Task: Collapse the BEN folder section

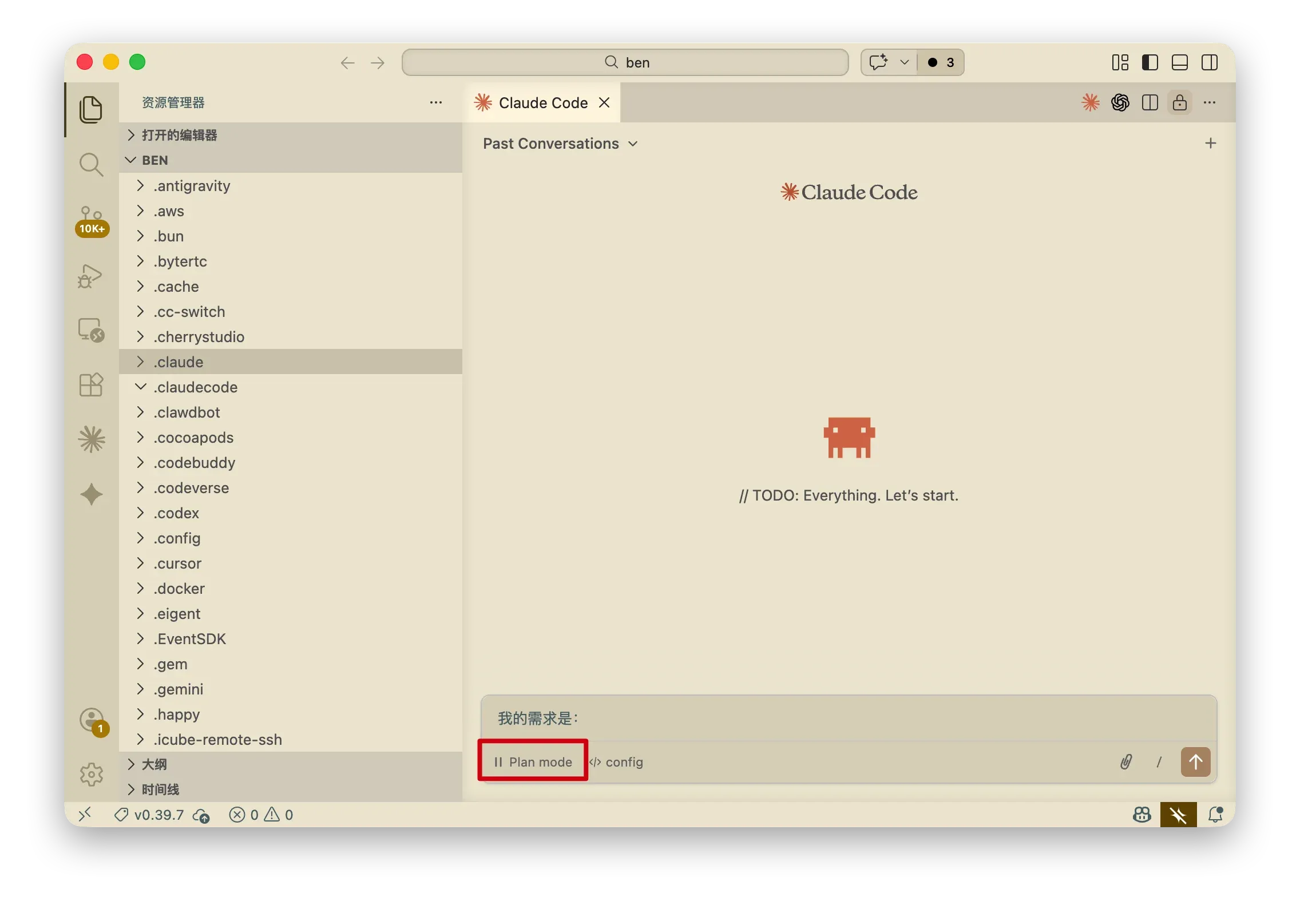Action: (x=291, y=160)
